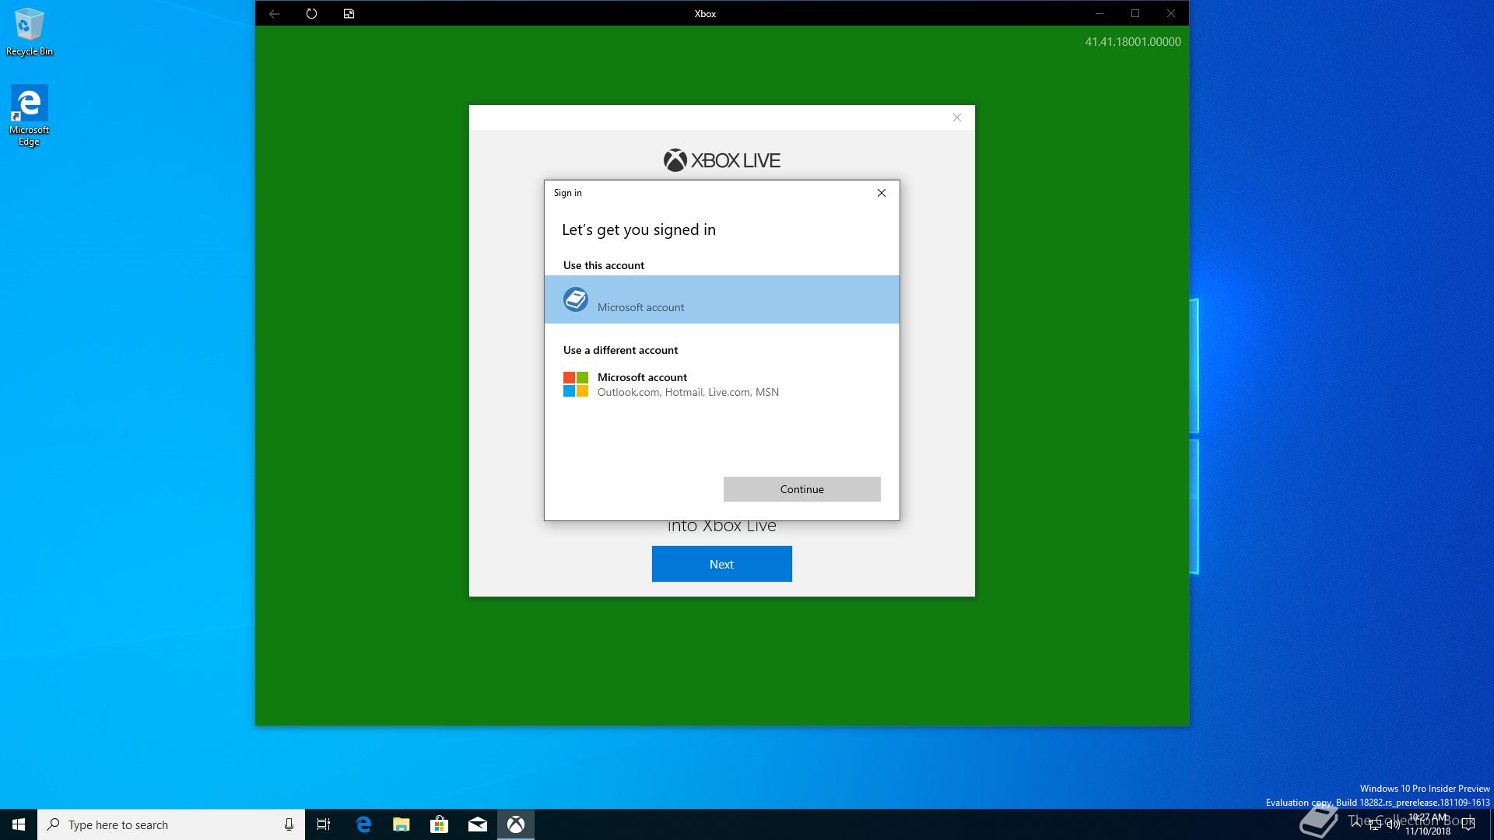The image size is (1494, 840).
Task: Click the "Use a different account" label
Action: (620, 350)
